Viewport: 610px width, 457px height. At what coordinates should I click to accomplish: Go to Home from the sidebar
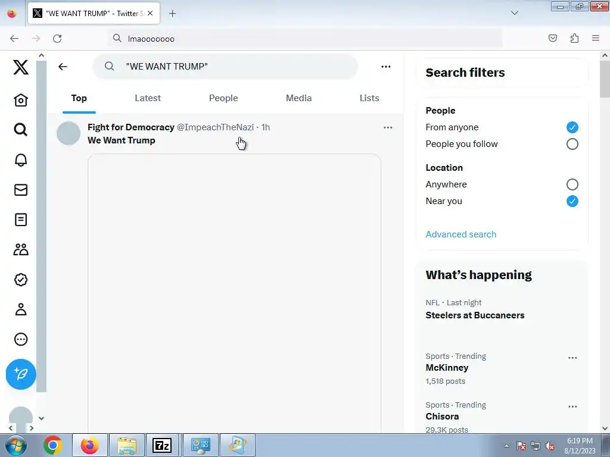[x=21, y=100]
